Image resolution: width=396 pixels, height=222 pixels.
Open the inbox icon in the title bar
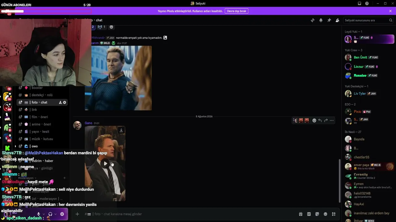tap(359, 3)
